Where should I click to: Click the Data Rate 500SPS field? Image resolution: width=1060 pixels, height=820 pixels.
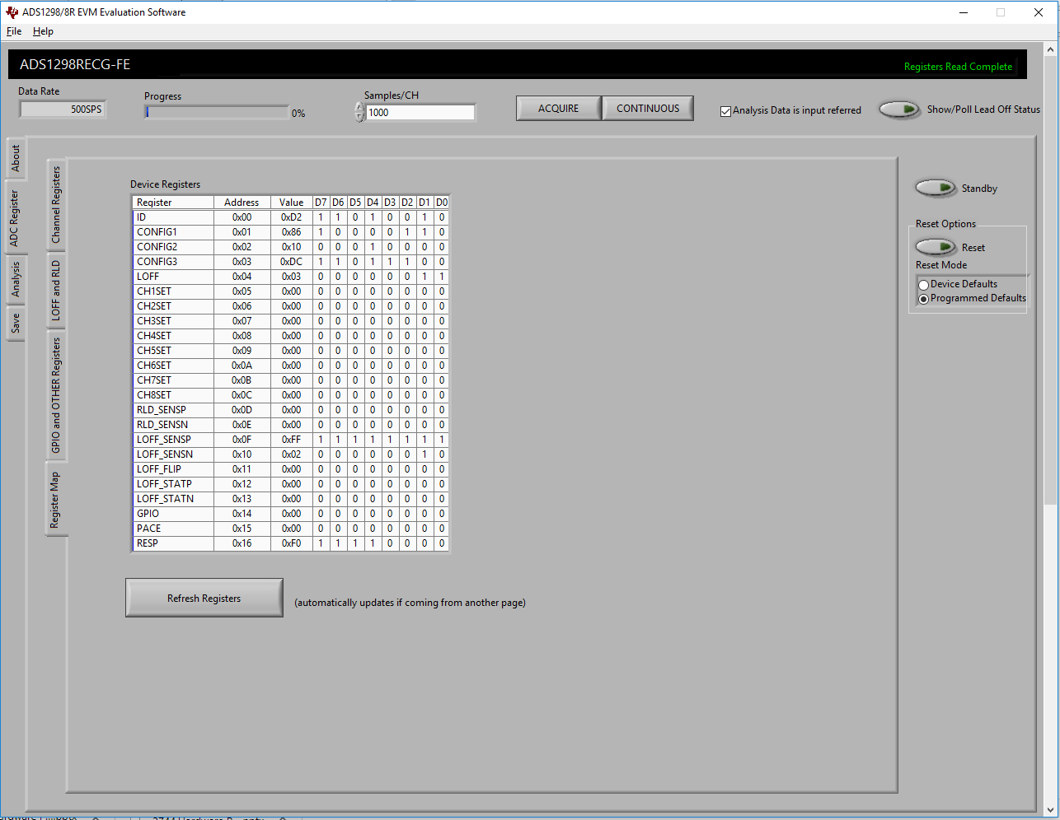pyautogui.click(x=63, y=109)
